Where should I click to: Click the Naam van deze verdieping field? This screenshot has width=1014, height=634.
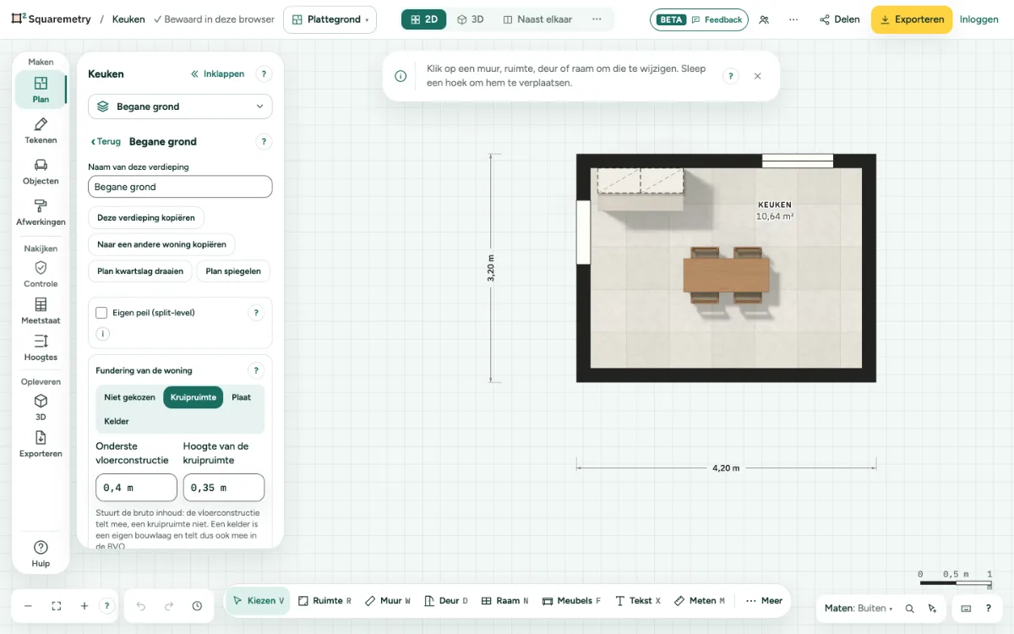pos(181,187)
